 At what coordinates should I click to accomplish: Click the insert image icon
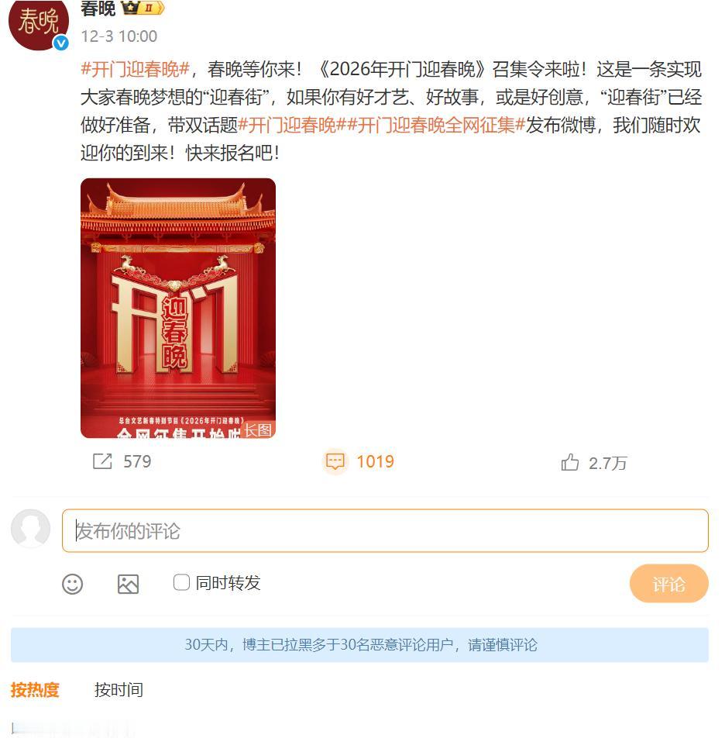[x=128, y=584]
